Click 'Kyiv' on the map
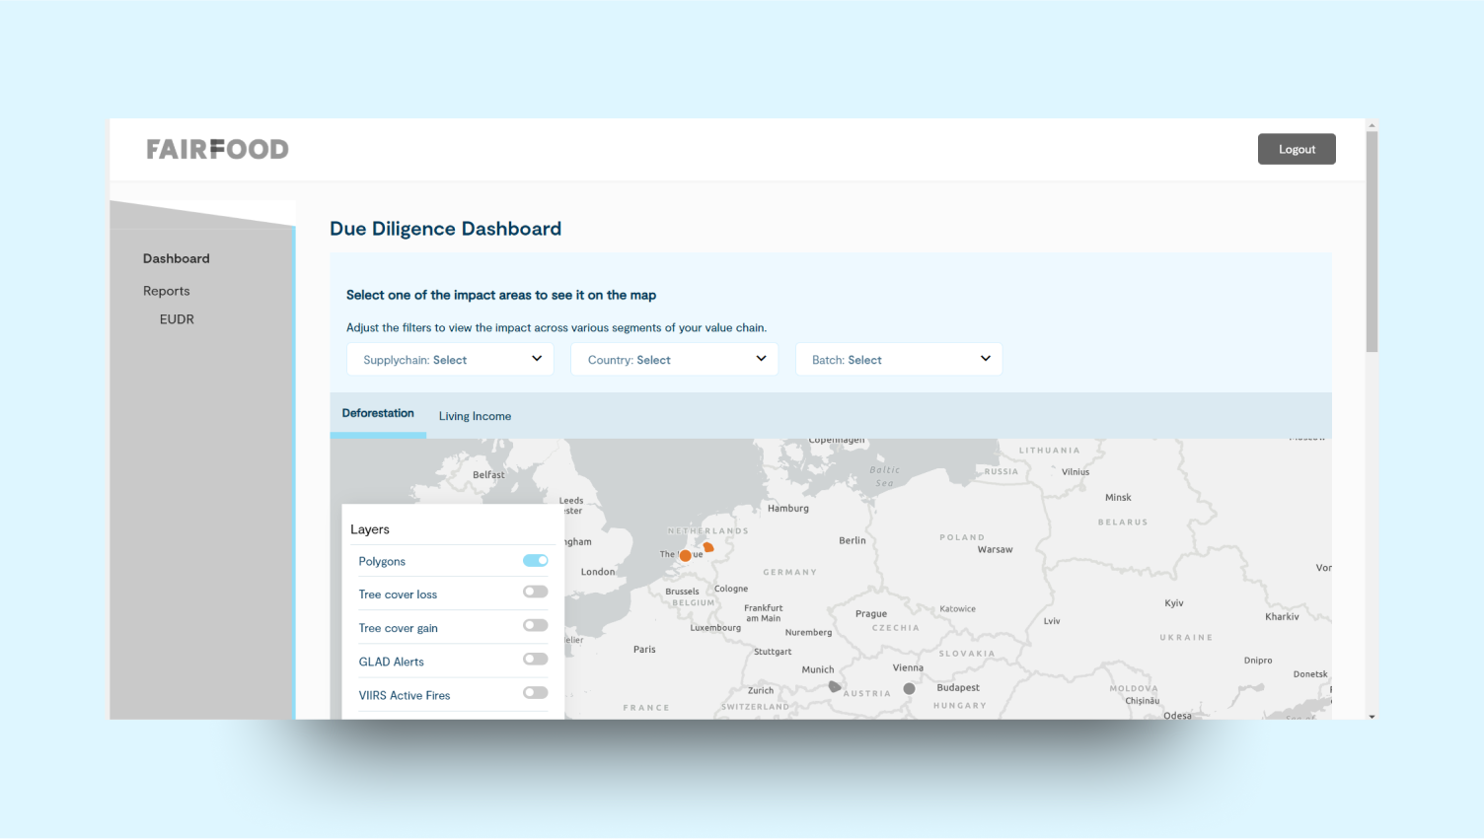Viewport: 1484px width, 839px height. point(1174,602)
